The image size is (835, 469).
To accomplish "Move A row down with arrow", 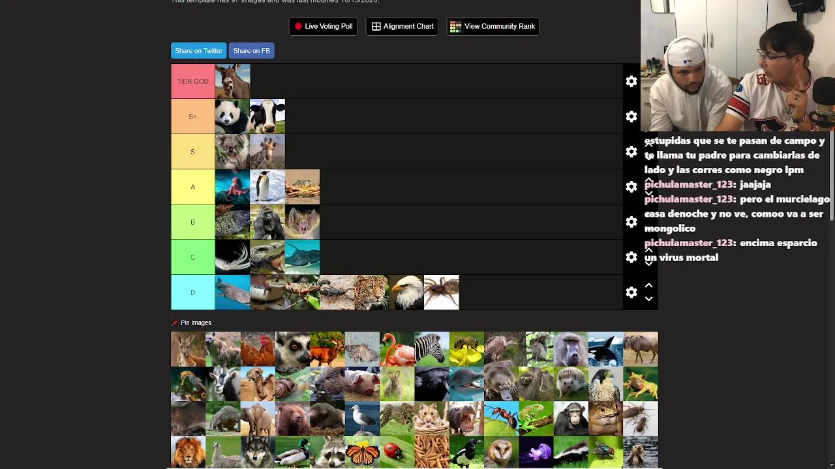I will pyautogui.click(x=648, y=193).
